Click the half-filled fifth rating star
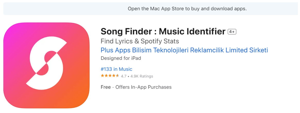 117,76
